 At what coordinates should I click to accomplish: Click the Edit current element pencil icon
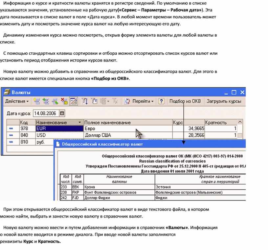coord(55,101)
